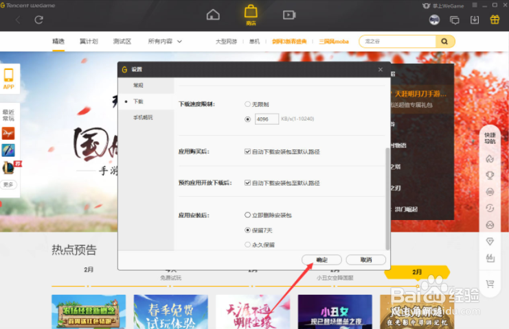Open the 常规 general settings tab
This screenshot has width=509, height=329.
point(146,85)
